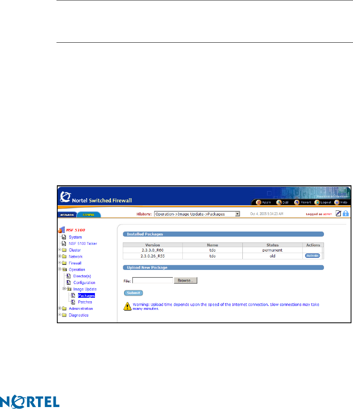Click the Revert button in the header
Image resolution: width=353 pixels, height=409 pixels.
pyautogui.click(x=303, y=203)
